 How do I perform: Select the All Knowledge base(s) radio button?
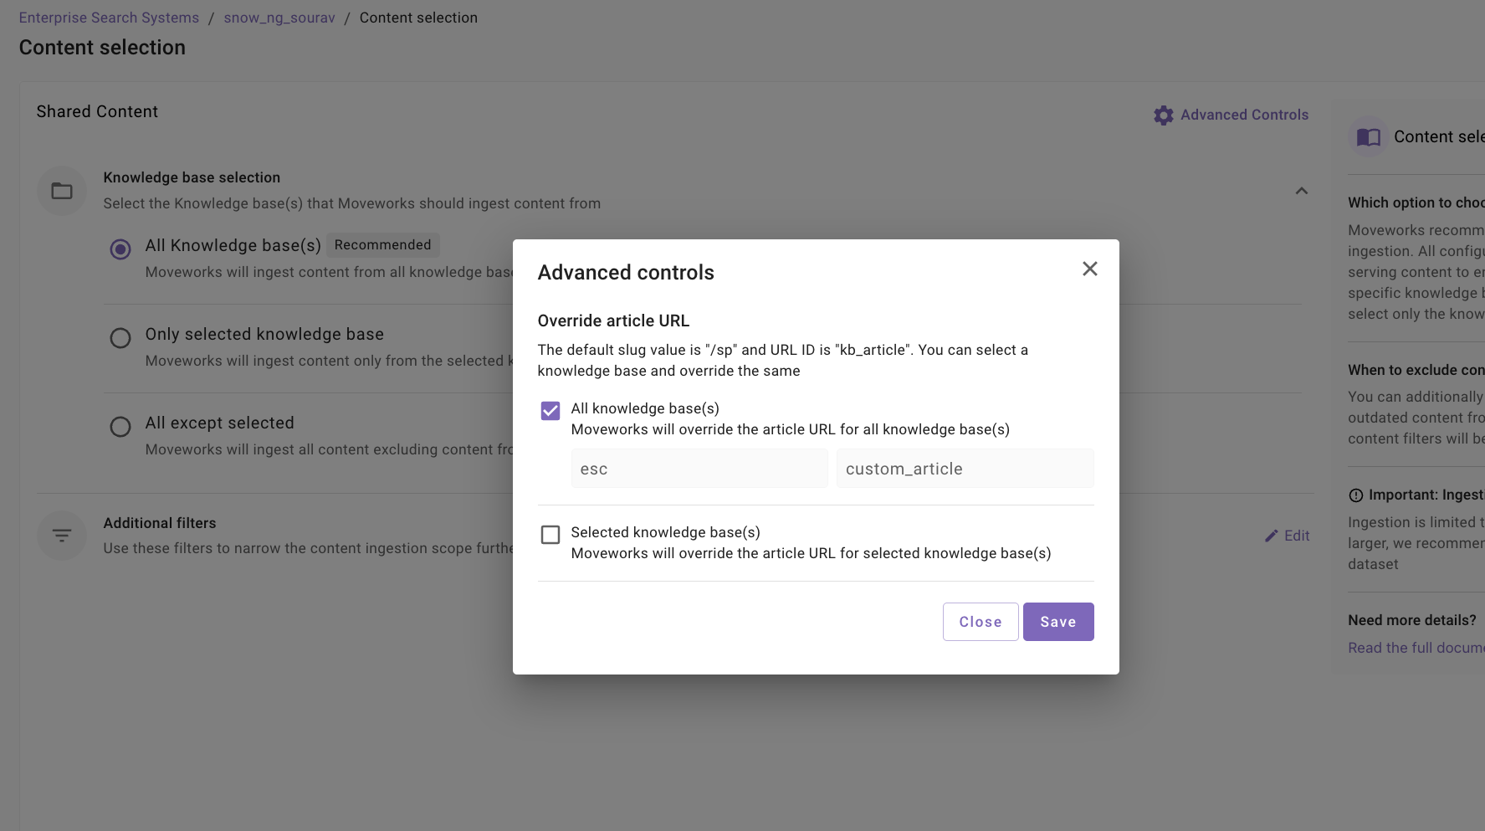click(120, 249)
